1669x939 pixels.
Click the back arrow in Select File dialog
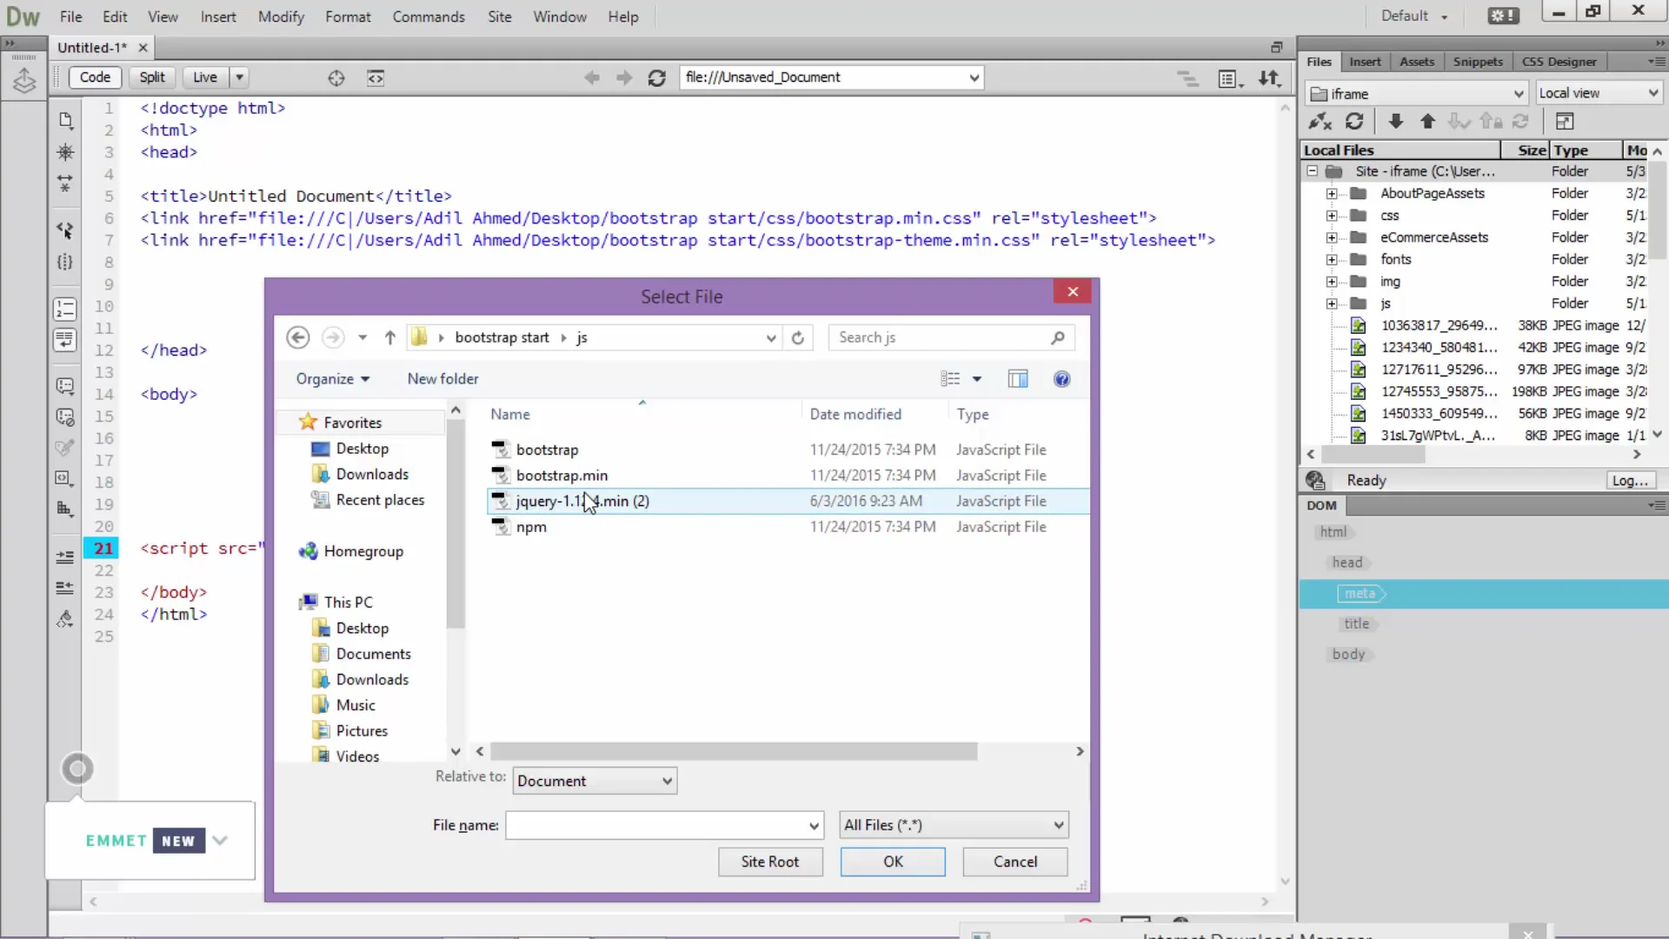click(x=298, y=337)
